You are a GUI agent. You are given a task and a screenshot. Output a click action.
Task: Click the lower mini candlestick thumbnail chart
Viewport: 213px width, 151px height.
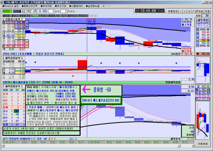click(x=202, y=120)
